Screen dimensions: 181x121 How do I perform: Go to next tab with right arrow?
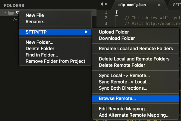point(106,4)
